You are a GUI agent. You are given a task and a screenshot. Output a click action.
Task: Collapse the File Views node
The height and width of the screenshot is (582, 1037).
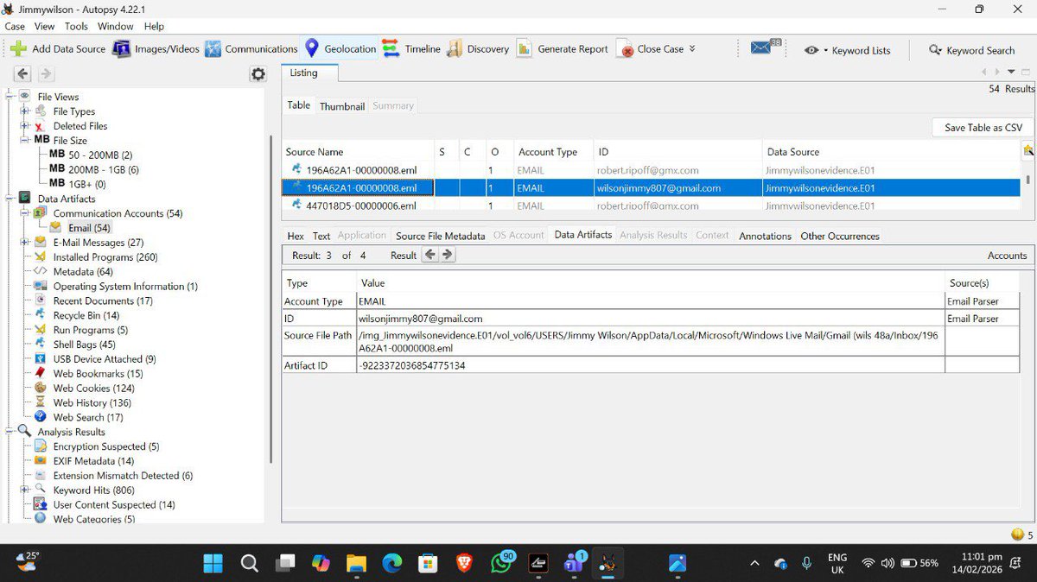coord(10,97)
